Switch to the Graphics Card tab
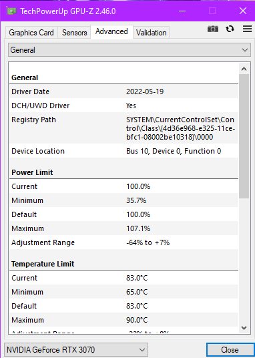Screen dimensions: 255x358 point(31,33)
